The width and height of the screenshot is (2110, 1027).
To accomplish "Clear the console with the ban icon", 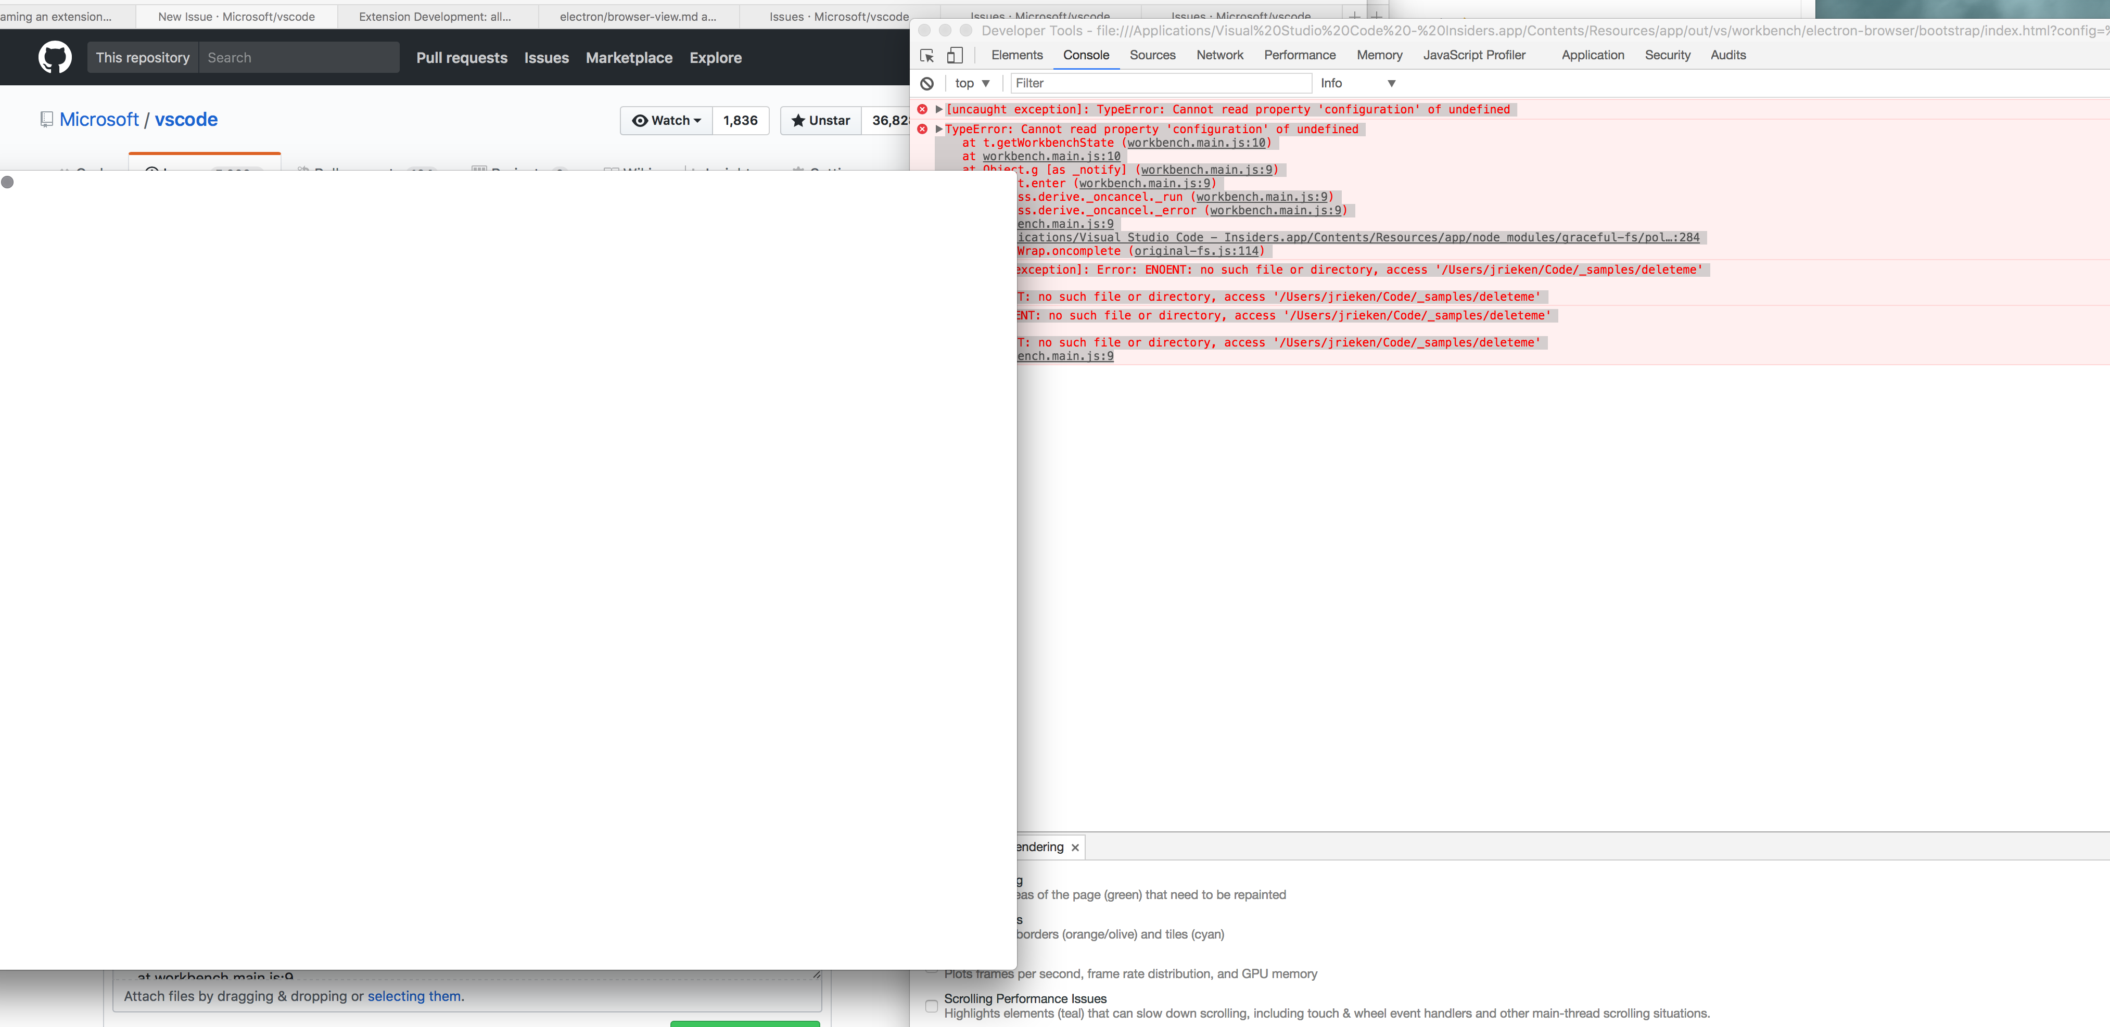I will click(926, 84).
